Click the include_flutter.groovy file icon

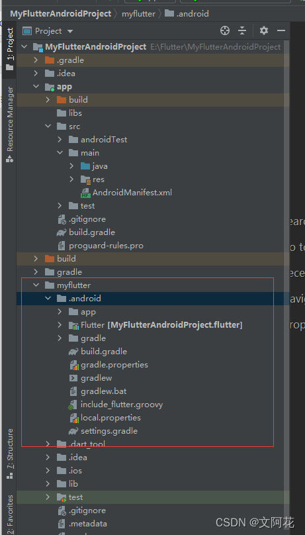pos(73,405)
